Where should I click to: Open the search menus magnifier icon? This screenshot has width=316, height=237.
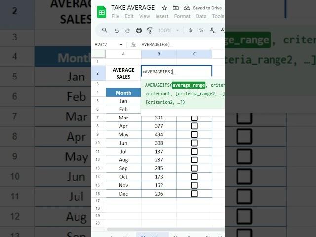point(104,30)
